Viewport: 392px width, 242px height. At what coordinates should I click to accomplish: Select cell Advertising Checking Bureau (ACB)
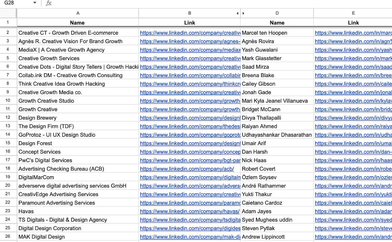pos(78,169)
